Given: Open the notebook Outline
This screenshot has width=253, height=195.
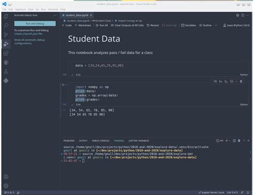Looking at the screenshot, I should click(x=205, y=25).
